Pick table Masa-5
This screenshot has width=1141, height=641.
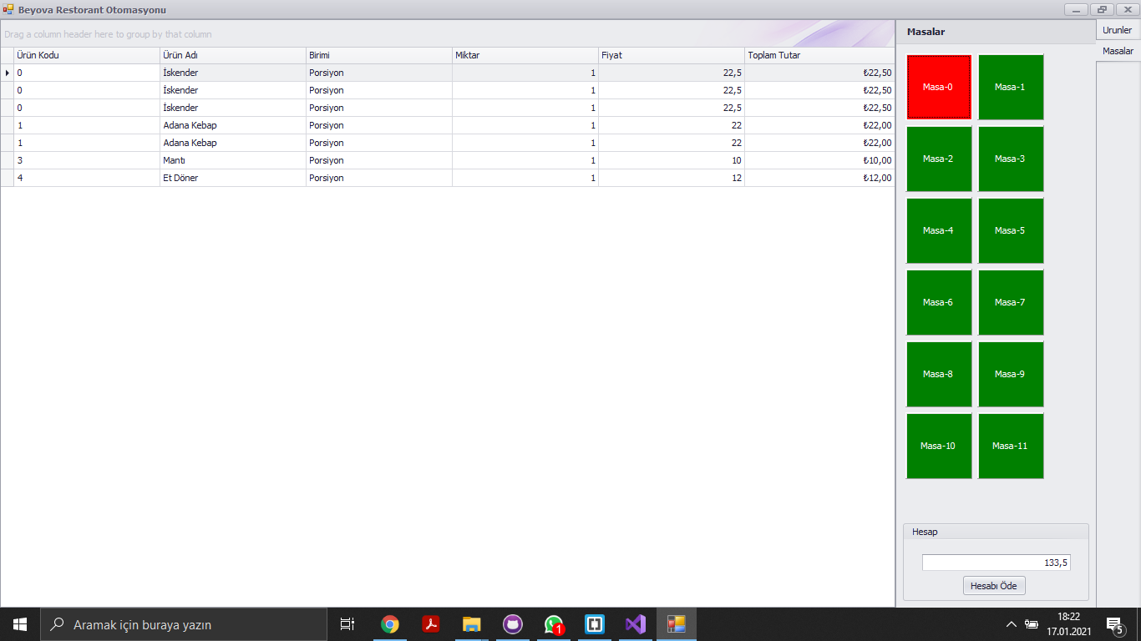pyautogui.click(x=1011, y=230)
